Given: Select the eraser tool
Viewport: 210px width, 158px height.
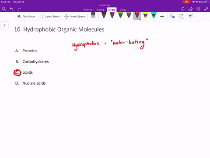Looking at the screenshot, I should click(93, 15).
